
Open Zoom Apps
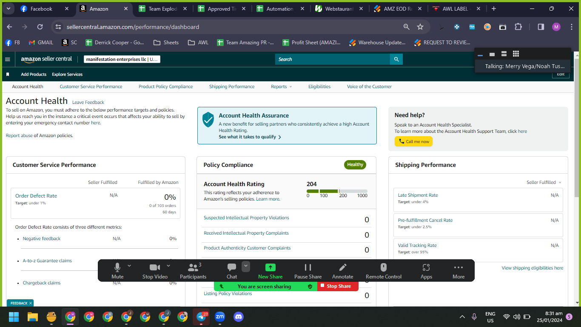426,271
